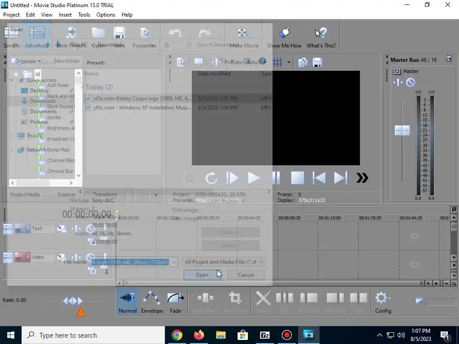Save snapshot to file in preview toolbar
Image resolution: width=459 pixels, height=344 pixels.
pos(317,62)
